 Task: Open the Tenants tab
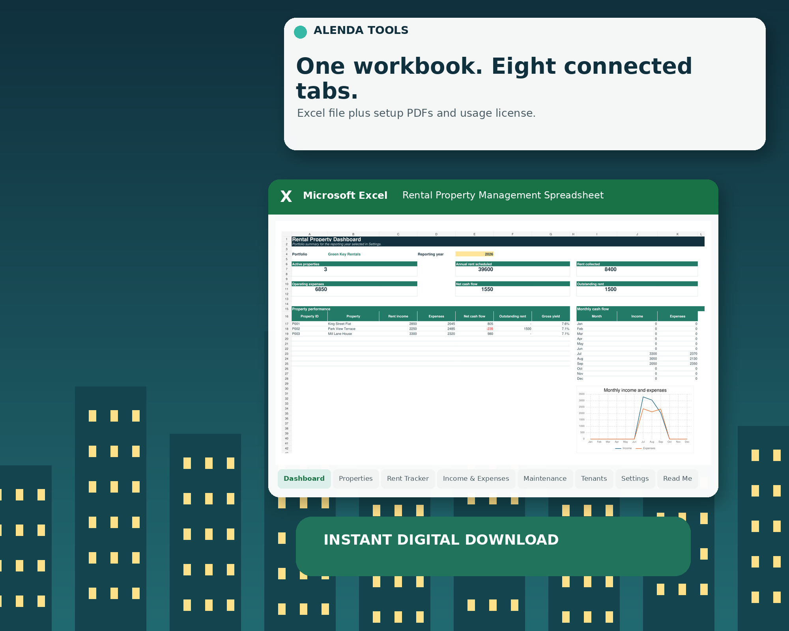594,479
